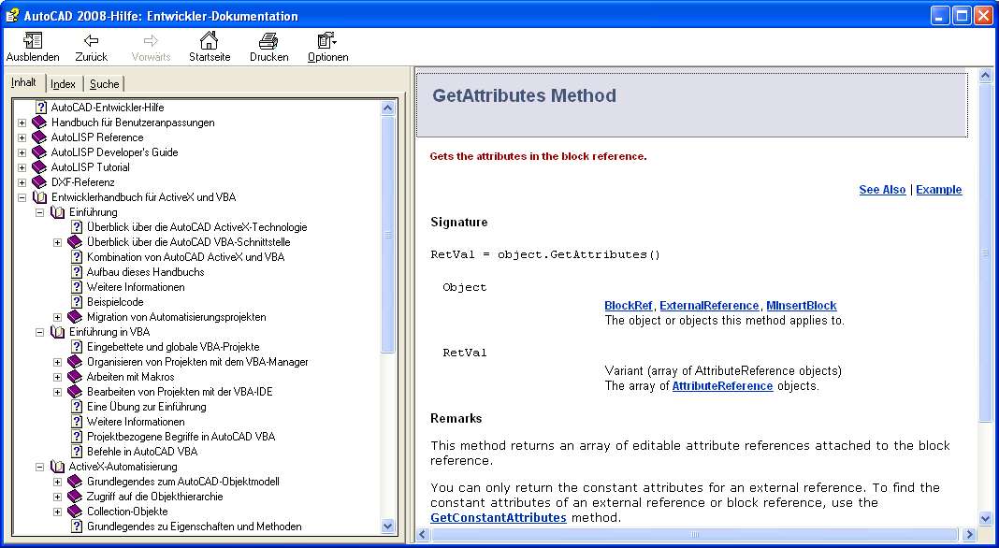Print the page using Drucken
The width and height of the screenshot is (999, 548).
pos(268,41)
